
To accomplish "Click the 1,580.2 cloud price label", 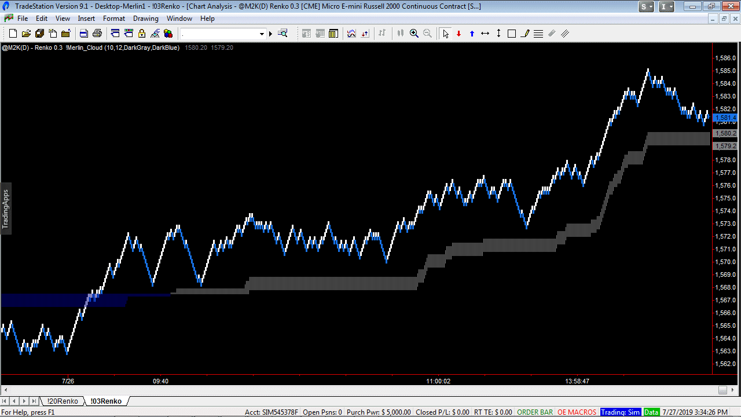I will pyautogui.click(x=726, y=133).
